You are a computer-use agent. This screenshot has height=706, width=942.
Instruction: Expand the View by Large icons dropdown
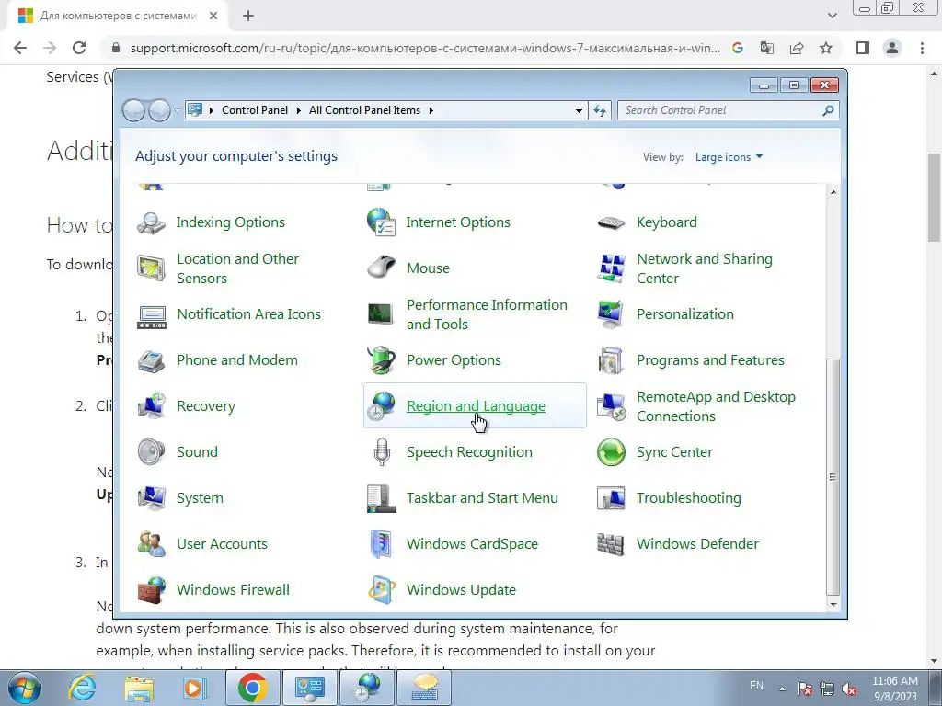729,156
